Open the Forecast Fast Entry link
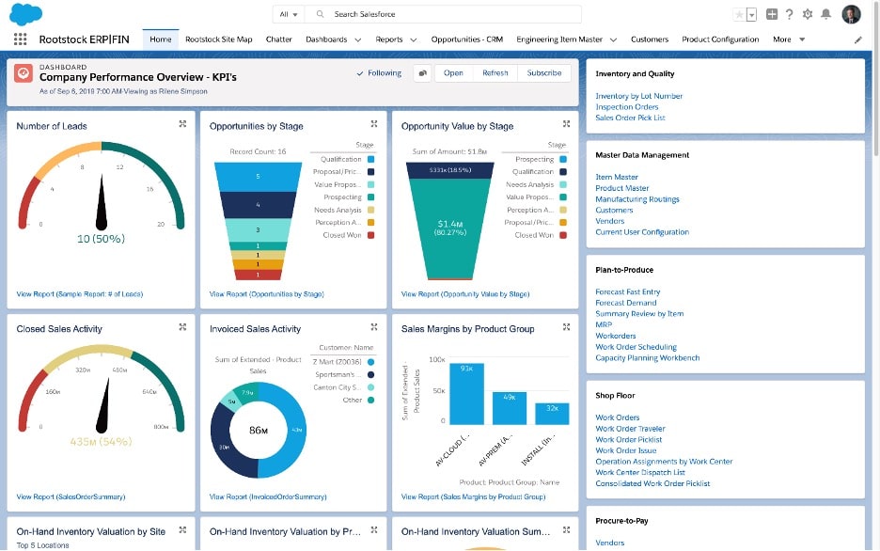This screenshot has width=880, height=551. point(627,291)
